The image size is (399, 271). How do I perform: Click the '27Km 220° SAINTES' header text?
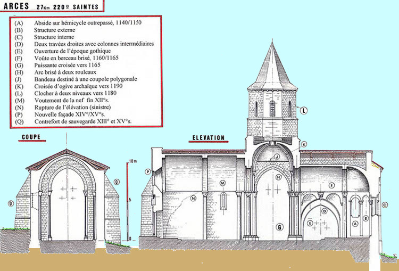click(68, 7)
